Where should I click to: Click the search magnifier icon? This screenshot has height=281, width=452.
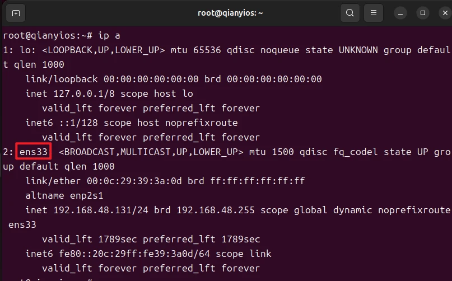tap(350, 13)
